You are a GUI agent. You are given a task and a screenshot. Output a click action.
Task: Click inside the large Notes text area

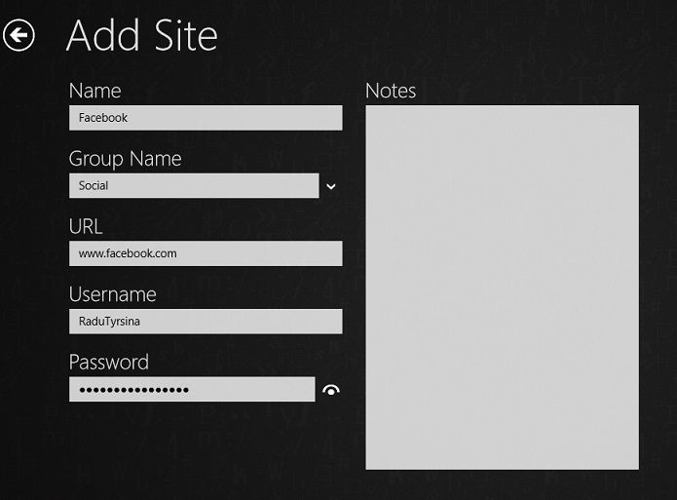click(502, 288)
